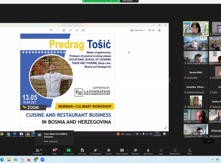The width and height of the screenshot is (221, 163).
Task: Click the screen-viewing green notification bar
Action: (x=101, y=1)
